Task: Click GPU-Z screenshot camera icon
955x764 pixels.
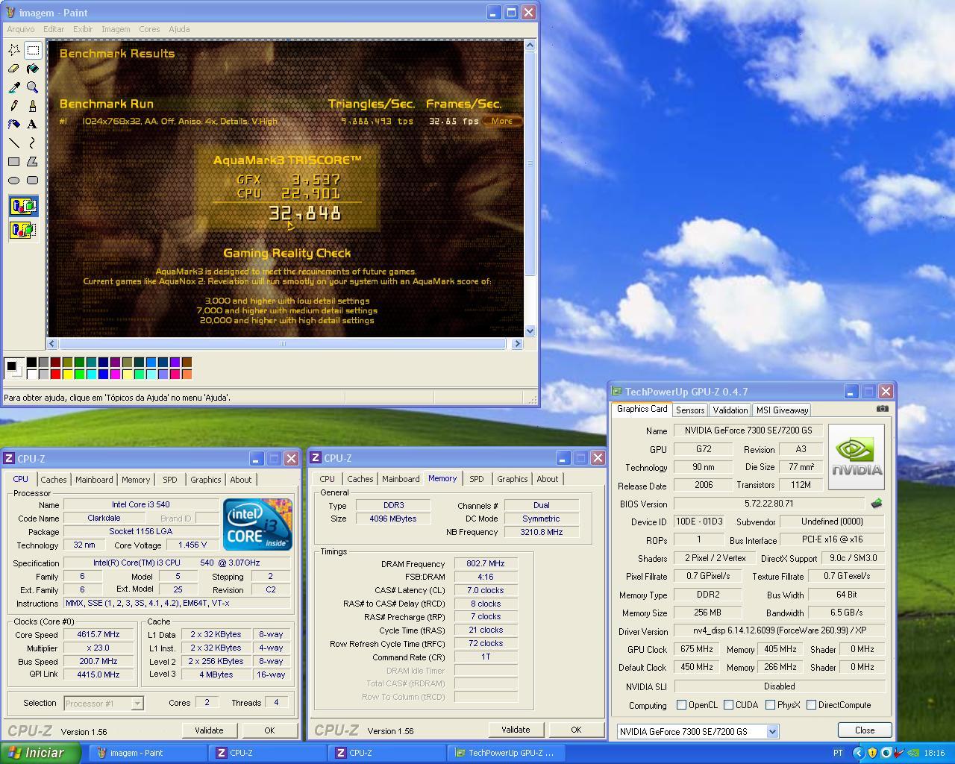Action: coord(883,409)
